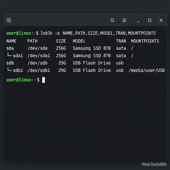
Task: Click usb transport in sdb row
Action: (120, 63)
